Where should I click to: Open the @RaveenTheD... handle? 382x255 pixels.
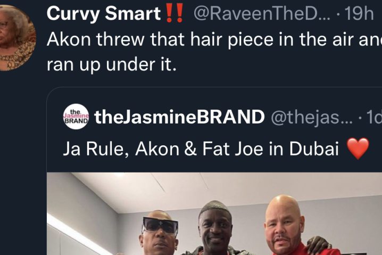(x=262, y=14)
